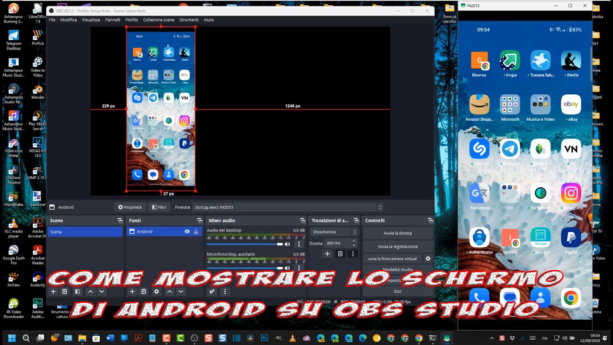
Task: Open the Aiuto menu
Action: click(209, 20)
